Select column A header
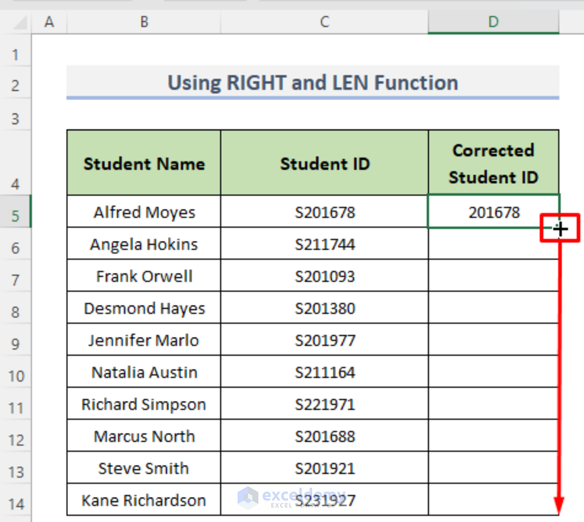The image size is (584, 522). [49, 22]
